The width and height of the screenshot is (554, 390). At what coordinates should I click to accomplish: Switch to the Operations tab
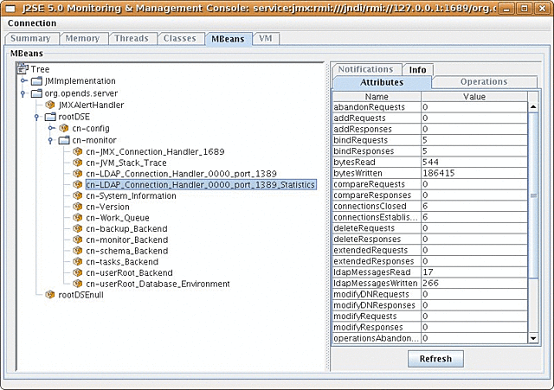tap(484, 82)
